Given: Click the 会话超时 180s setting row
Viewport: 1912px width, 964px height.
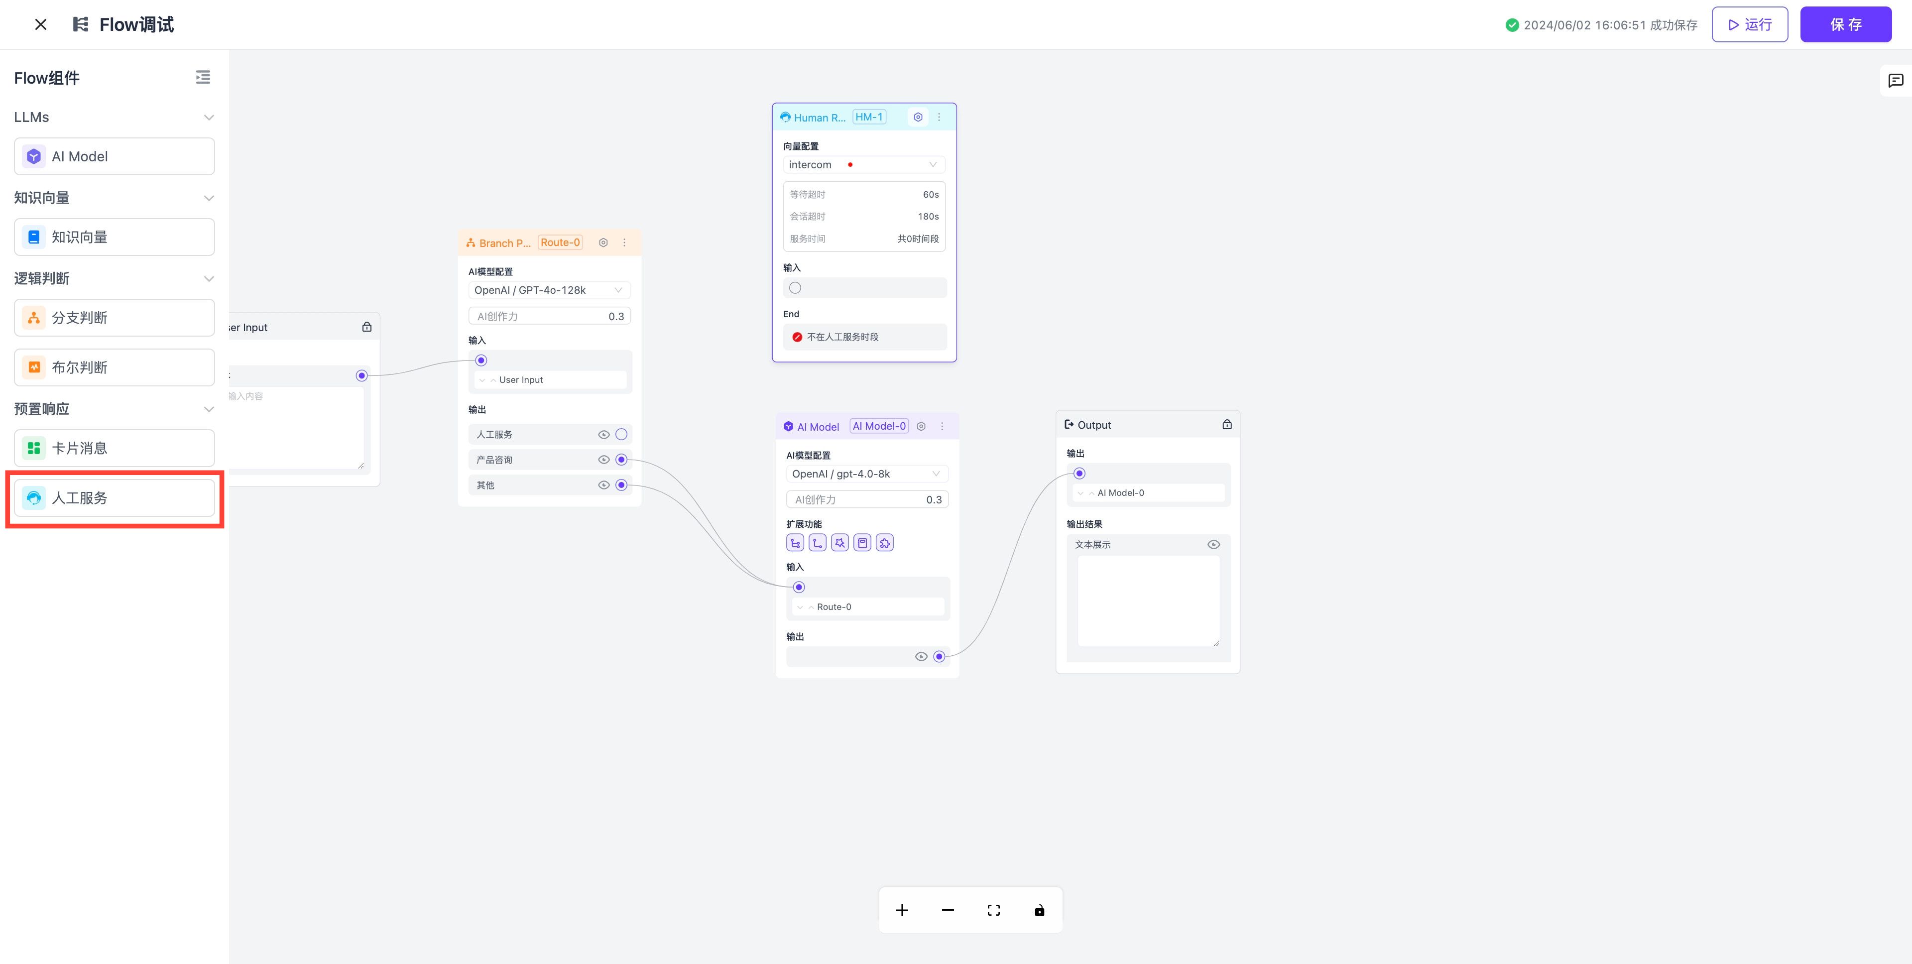Looking at the screenshot, I should coord(864,217).
